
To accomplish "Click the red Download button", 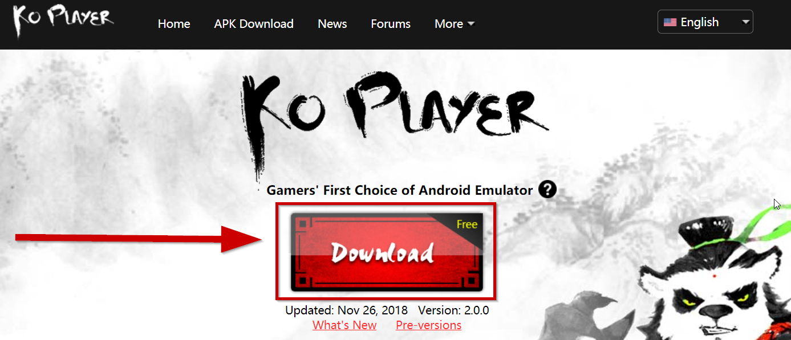I will 387,251.
